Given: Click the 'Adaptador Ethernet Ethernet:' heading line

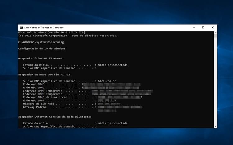Looking at the screenshot, I should pos(41,58).
